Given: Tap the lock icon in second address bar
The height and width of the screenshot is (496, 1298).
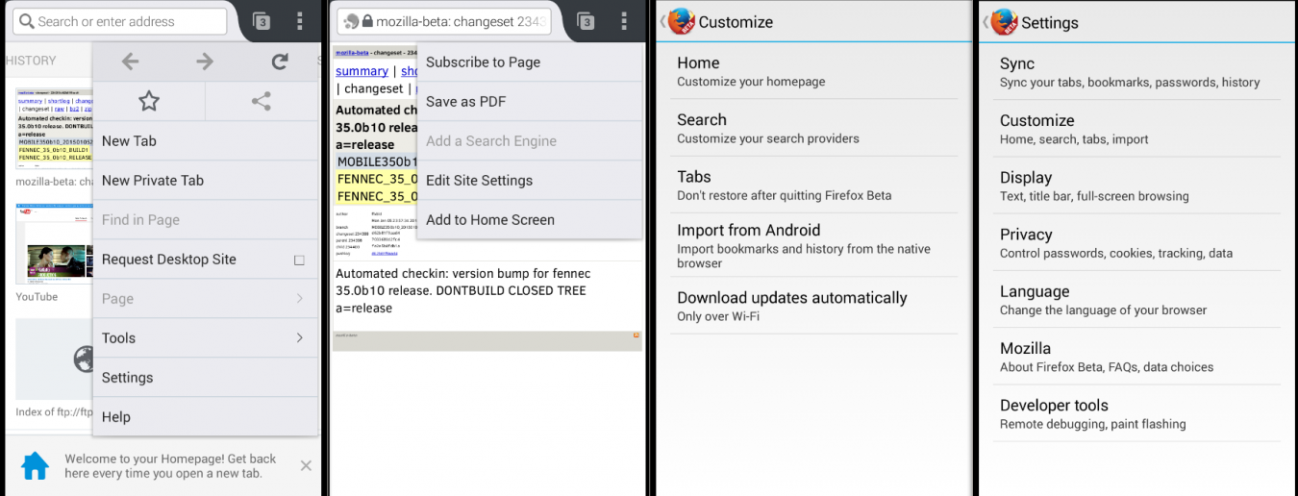Looking at the screenshot, I should 367,21.
